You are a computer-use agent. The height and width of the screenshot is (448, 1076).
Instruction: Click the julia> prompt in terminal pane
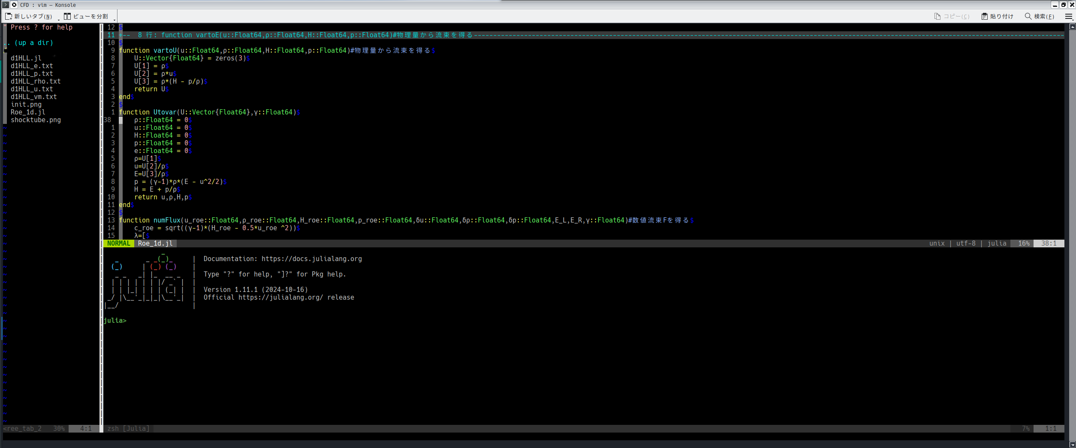pyautogui.click(x=115, y=321)
